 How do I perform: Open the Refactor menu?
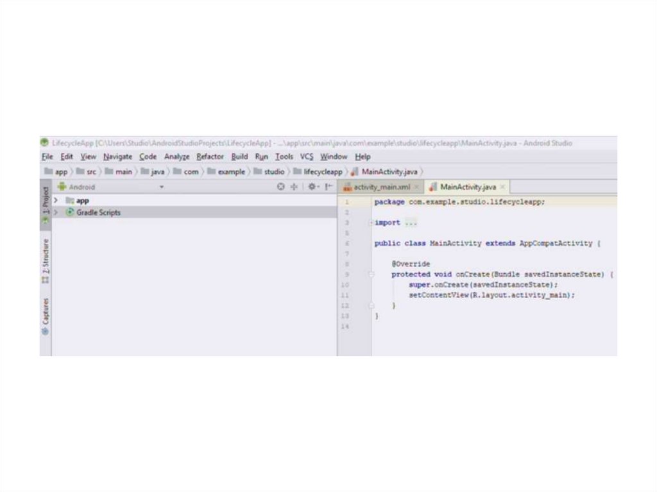[210, 157]
